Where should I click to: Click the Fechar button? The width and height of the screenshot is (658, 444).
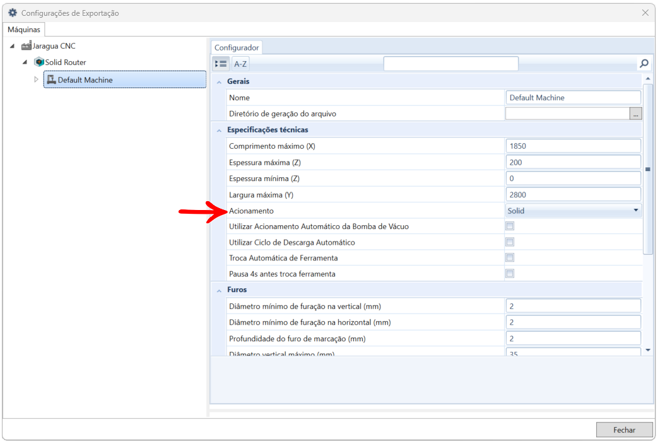(624, 429)
